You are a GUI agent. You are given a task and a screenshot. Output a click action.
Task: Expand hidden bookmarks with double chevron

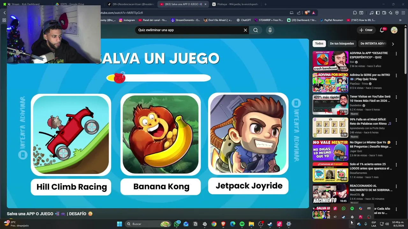[400, 20]
